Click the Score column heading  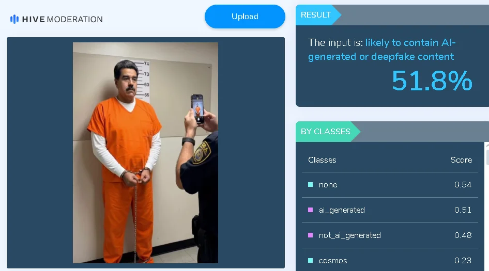[461, 160]
